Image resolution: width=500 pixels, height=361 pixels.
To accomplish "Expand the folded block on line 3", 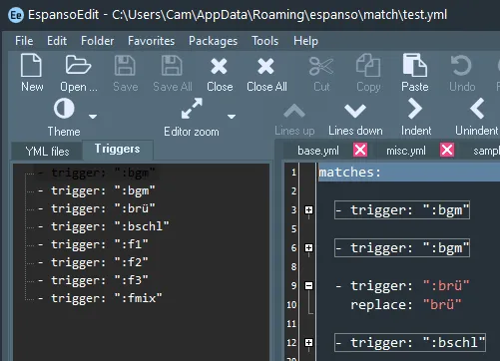I will click(308, 209).
